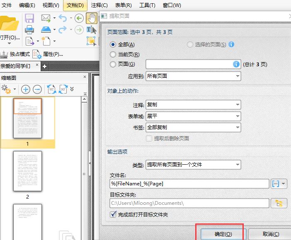Select the 选择的页面(S) radio button
Viewport: 291px width, 240px height.
tap(190, 44)
